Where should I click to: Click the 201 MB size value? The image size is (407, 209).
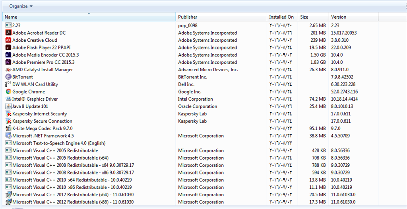[x=318, y=33]
